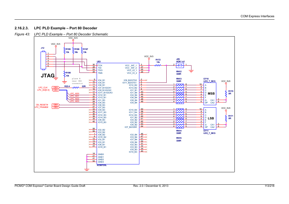The image size is (289, 204).
Task: Click the 'GND0' pin label
Action: click(101, 154)
